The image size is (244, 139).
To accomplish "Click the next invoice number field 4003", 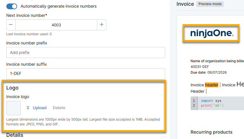I will click(56, 25).
